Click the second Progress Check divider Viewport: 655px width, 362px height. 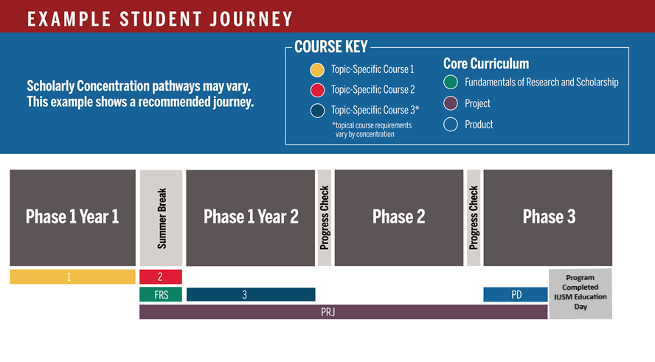click(x=474, y=217)
